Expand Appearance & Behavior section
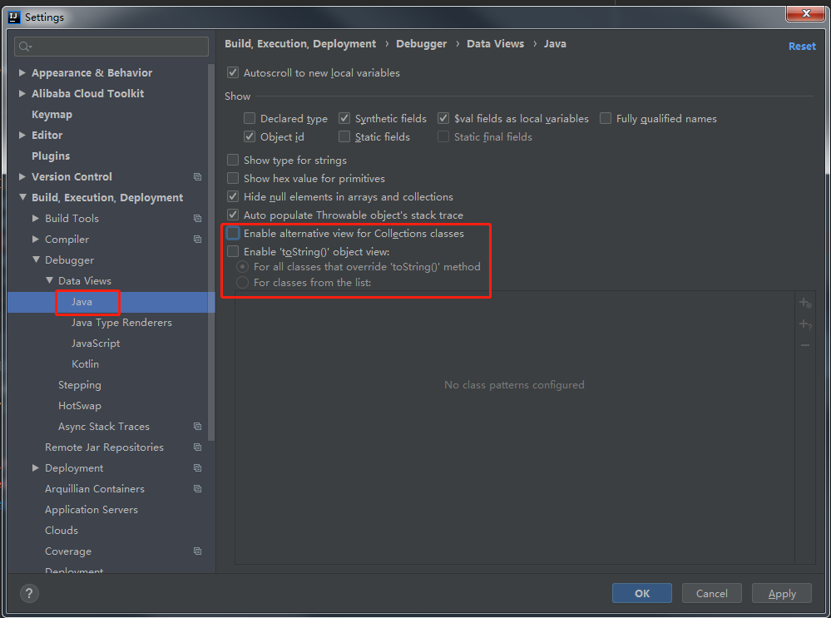Image resolution: width=831 pixels, height=618 pixels. 22,73
